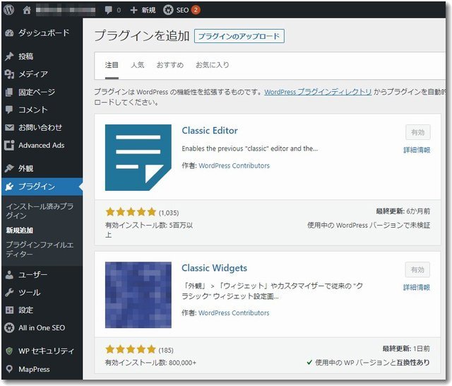The image size is (452, 386).
Task: Click the Classic Widgets star rating
Action: [131, 350]
